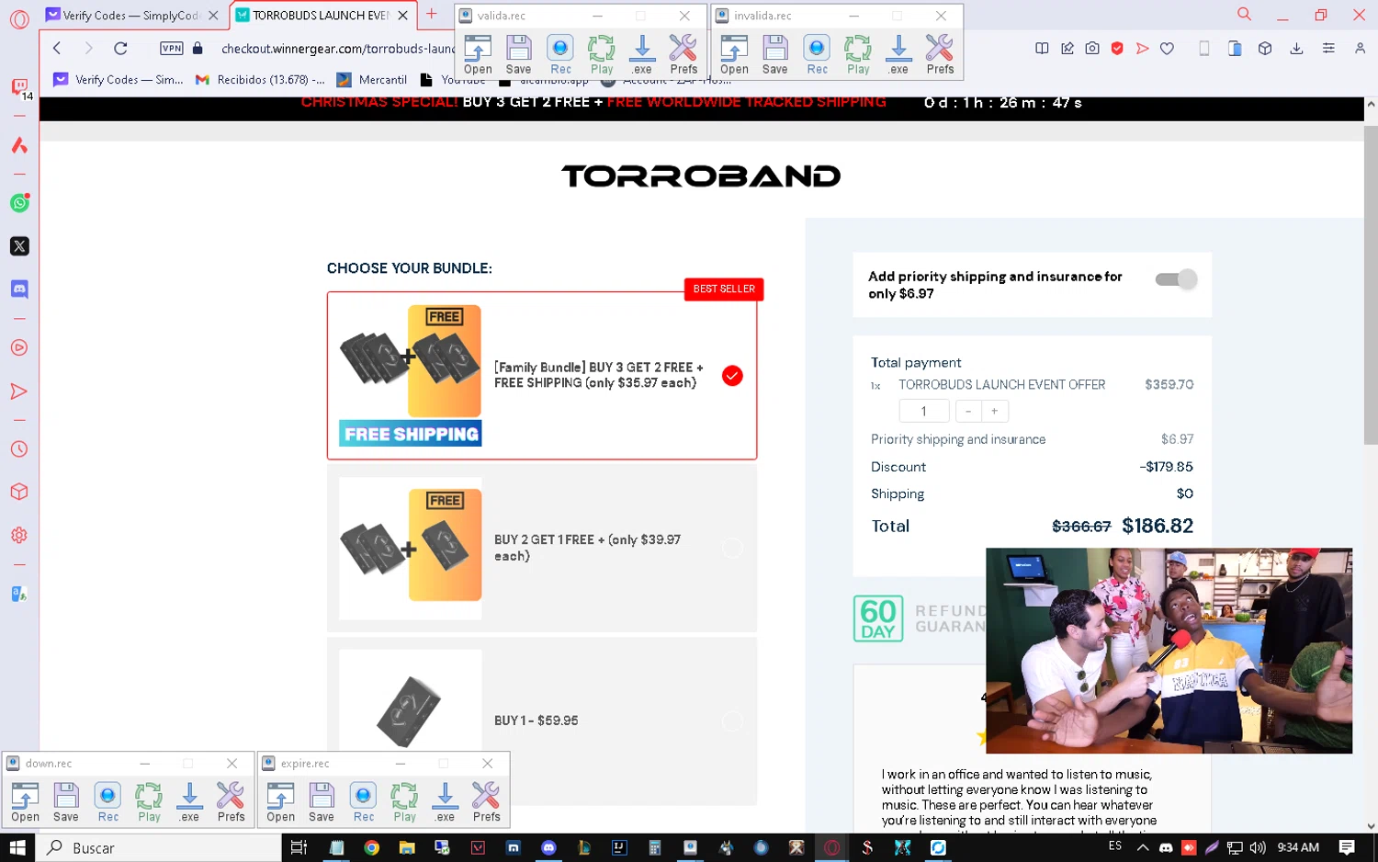Open Prefs in invalida.rec window
The image size is (1378, 862).
(x=940, y=54)
